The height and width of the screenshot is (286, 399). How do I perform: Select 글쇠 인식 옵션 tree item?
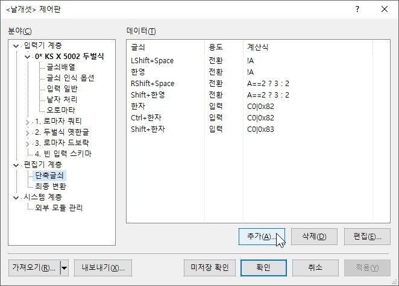pyautogui.click(x=71, y=78)
